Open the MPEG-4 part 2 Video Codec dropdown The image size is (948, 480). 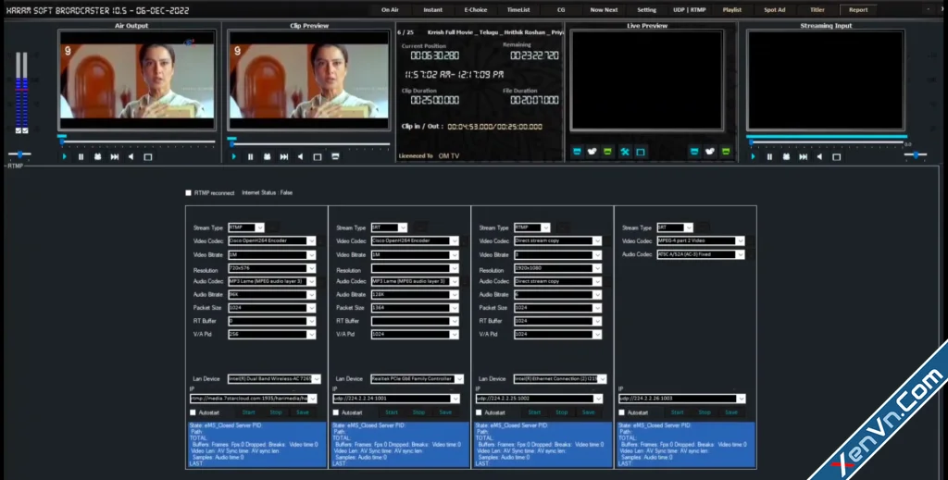[701, 240]
